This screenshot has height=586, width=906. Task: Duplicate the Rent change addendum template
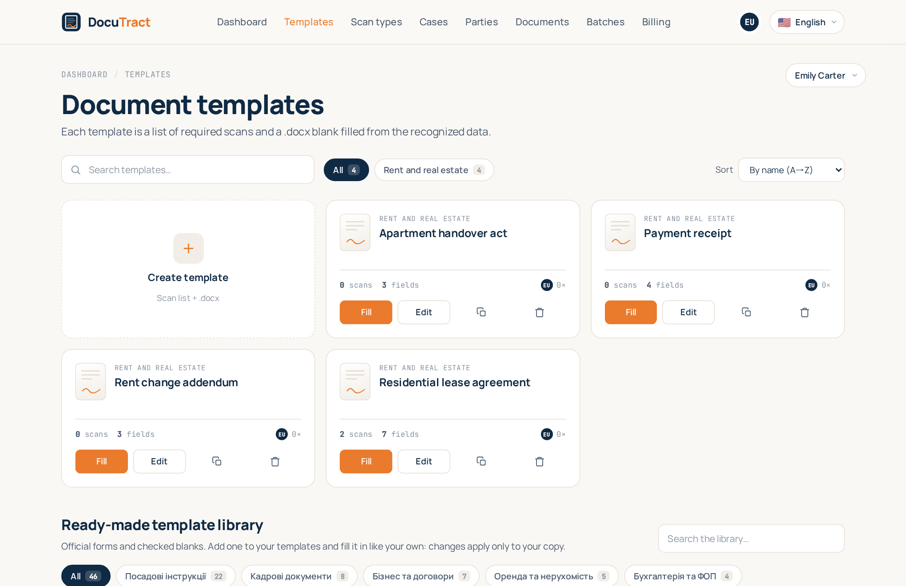tap(217, 461)
